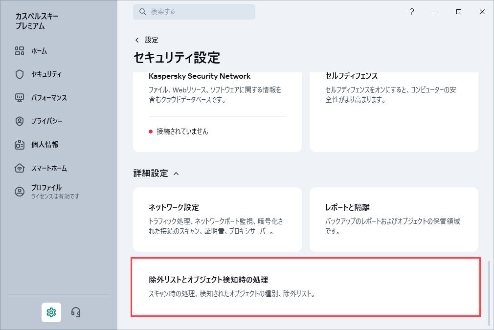Close the Kaspersky window

tap(482, 12)
